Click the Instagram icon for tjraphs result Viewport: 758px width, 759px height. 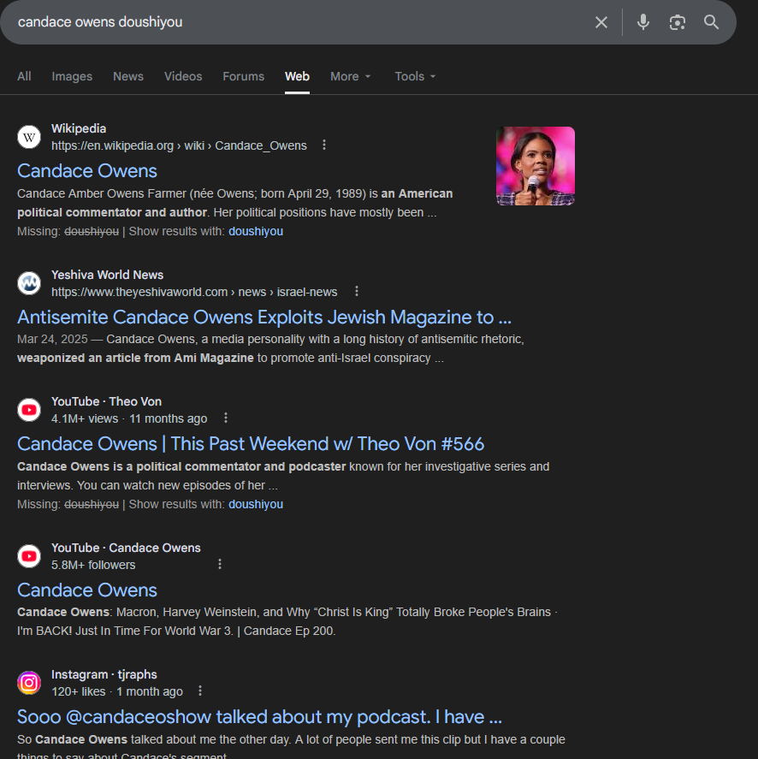(x=29, y=683)
